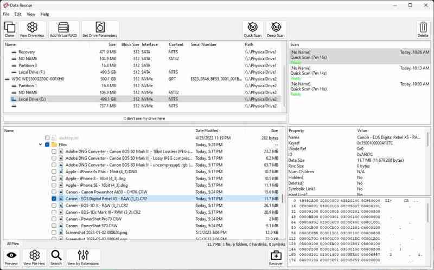
Task: Start a Deep Scan
Action: [276, 29]
